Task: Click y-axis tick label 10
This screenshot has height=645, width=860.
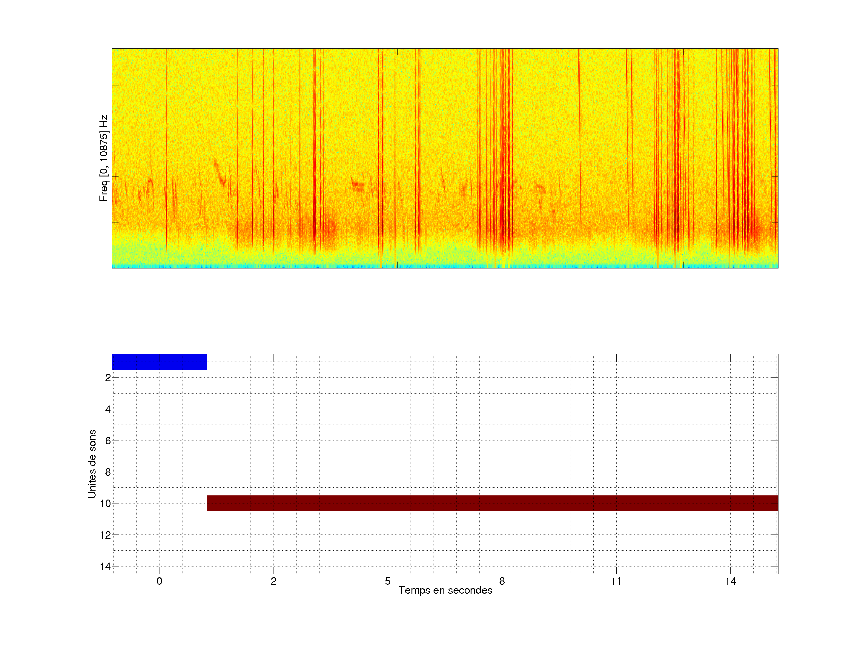Action: pyautogui.click(x=105, y=504)
